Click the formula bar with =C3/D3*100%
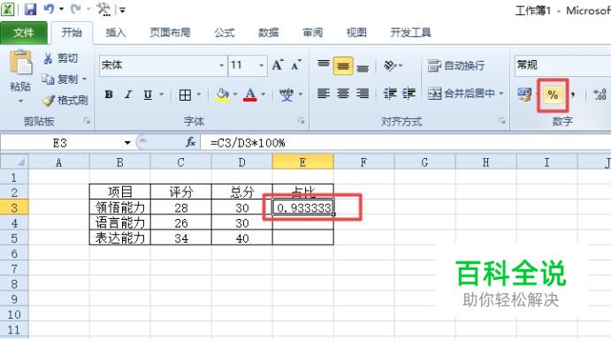Screen dimensions: 611x339 point(406,143)
